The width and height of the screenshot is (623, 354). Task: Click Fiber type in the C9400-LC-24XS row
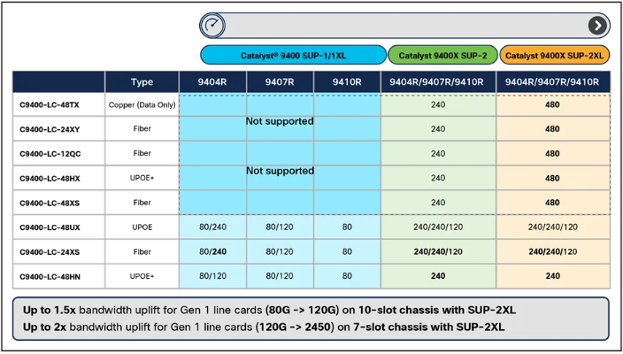[x=142, y=252]
